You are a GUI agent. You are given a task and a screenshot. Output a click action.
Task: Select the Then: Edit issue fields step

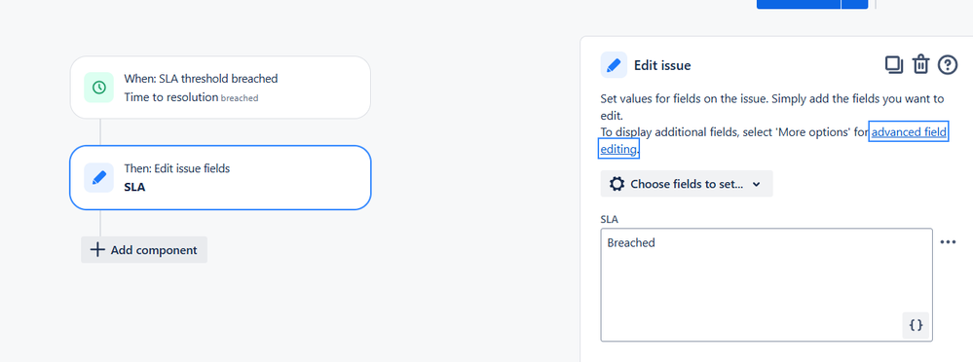click(x=220, y=178)
